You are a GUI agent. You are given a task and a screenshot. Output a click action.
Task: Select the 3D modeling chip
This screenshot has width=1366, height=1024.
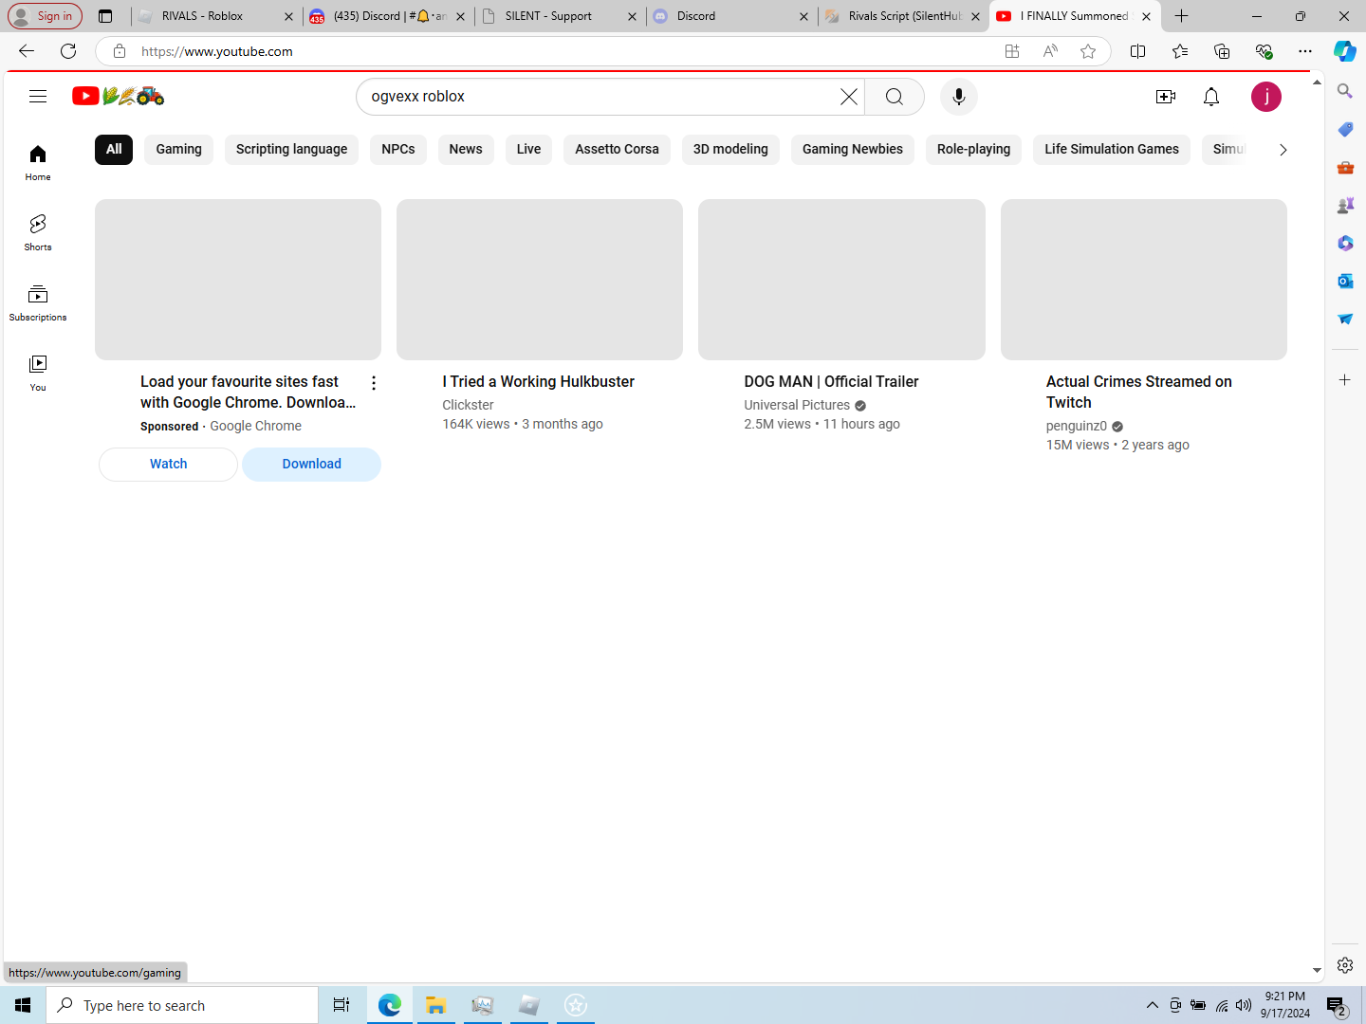[730, 149]
